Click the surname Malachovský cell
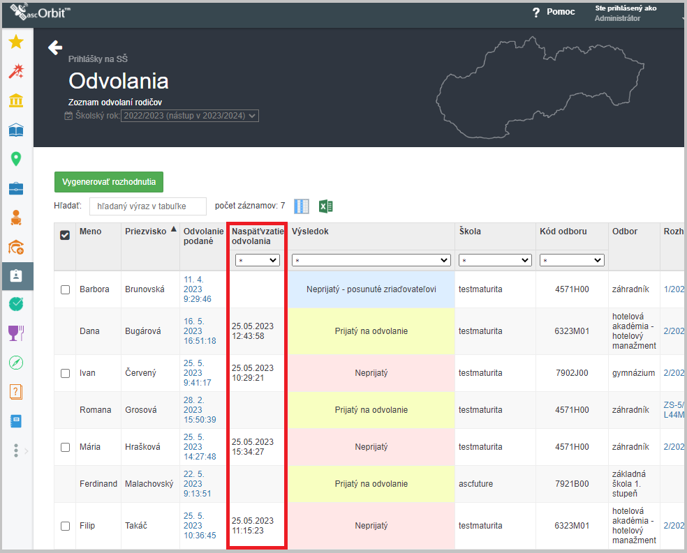The width and height of the screenshot is (687, 553). 149,484
